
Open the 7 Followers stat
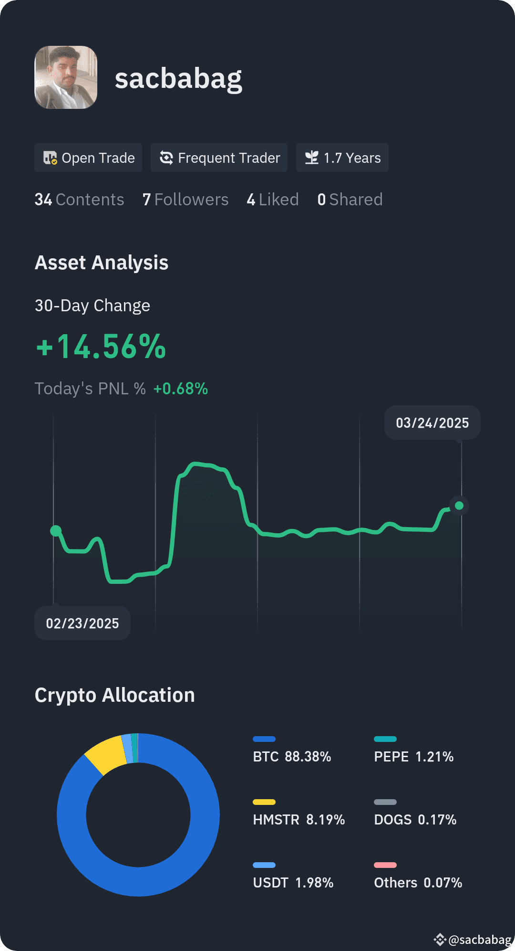[185, 200]
